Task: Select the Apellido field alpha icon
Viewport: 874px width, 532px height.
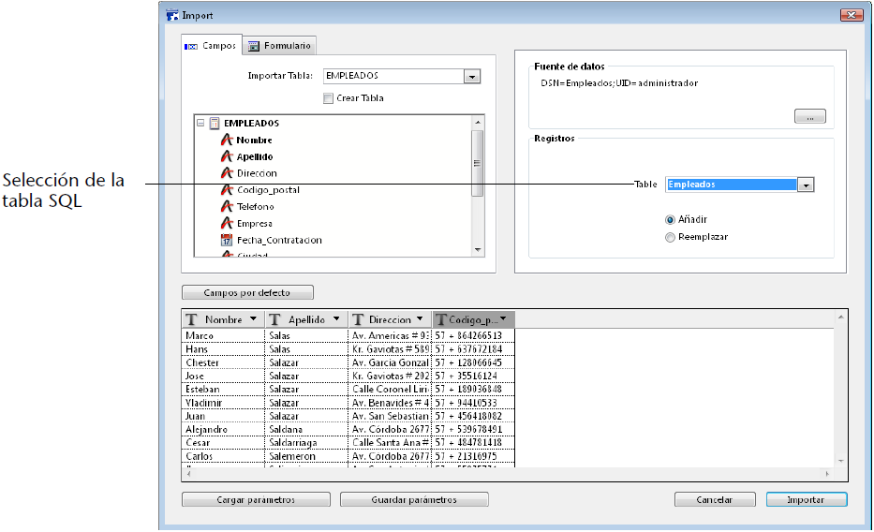Action: coord(226,156)
